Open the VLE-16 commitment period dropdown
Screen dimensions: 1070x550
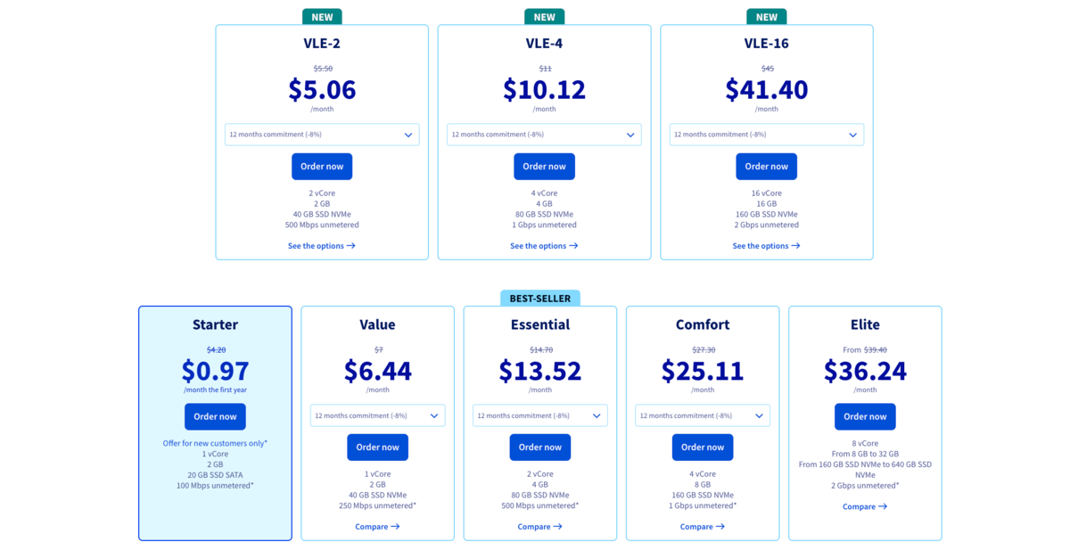pos(767,135)
